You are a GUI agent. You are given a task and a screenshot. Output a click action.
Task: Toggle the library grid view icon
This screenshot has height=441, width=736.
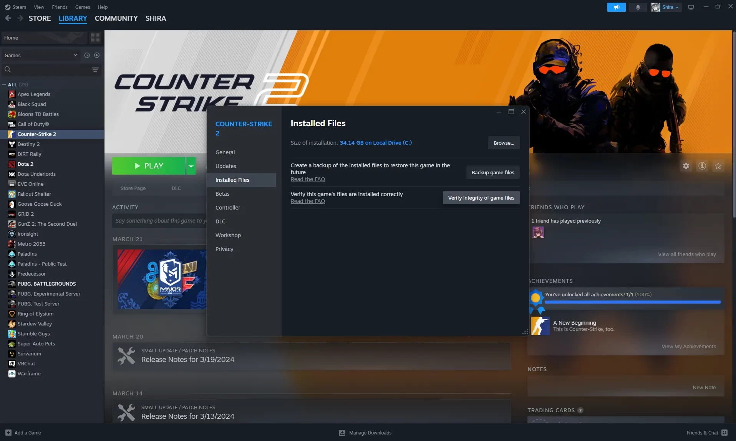(x=95, y=38)
